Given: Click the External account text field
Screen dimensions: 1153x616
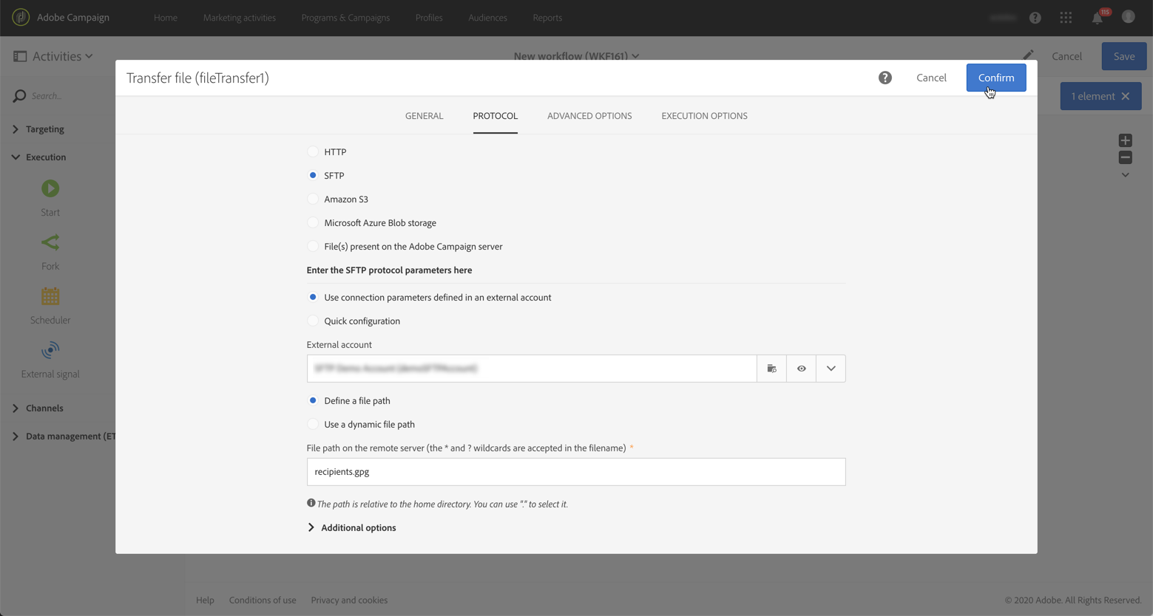Looking at the screenshot, I should pyautogui.click(x=532, y=369).
